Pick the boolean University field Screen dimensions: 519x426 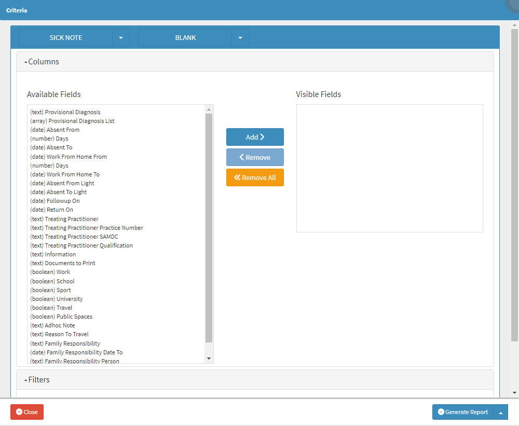tap(56, 299)
